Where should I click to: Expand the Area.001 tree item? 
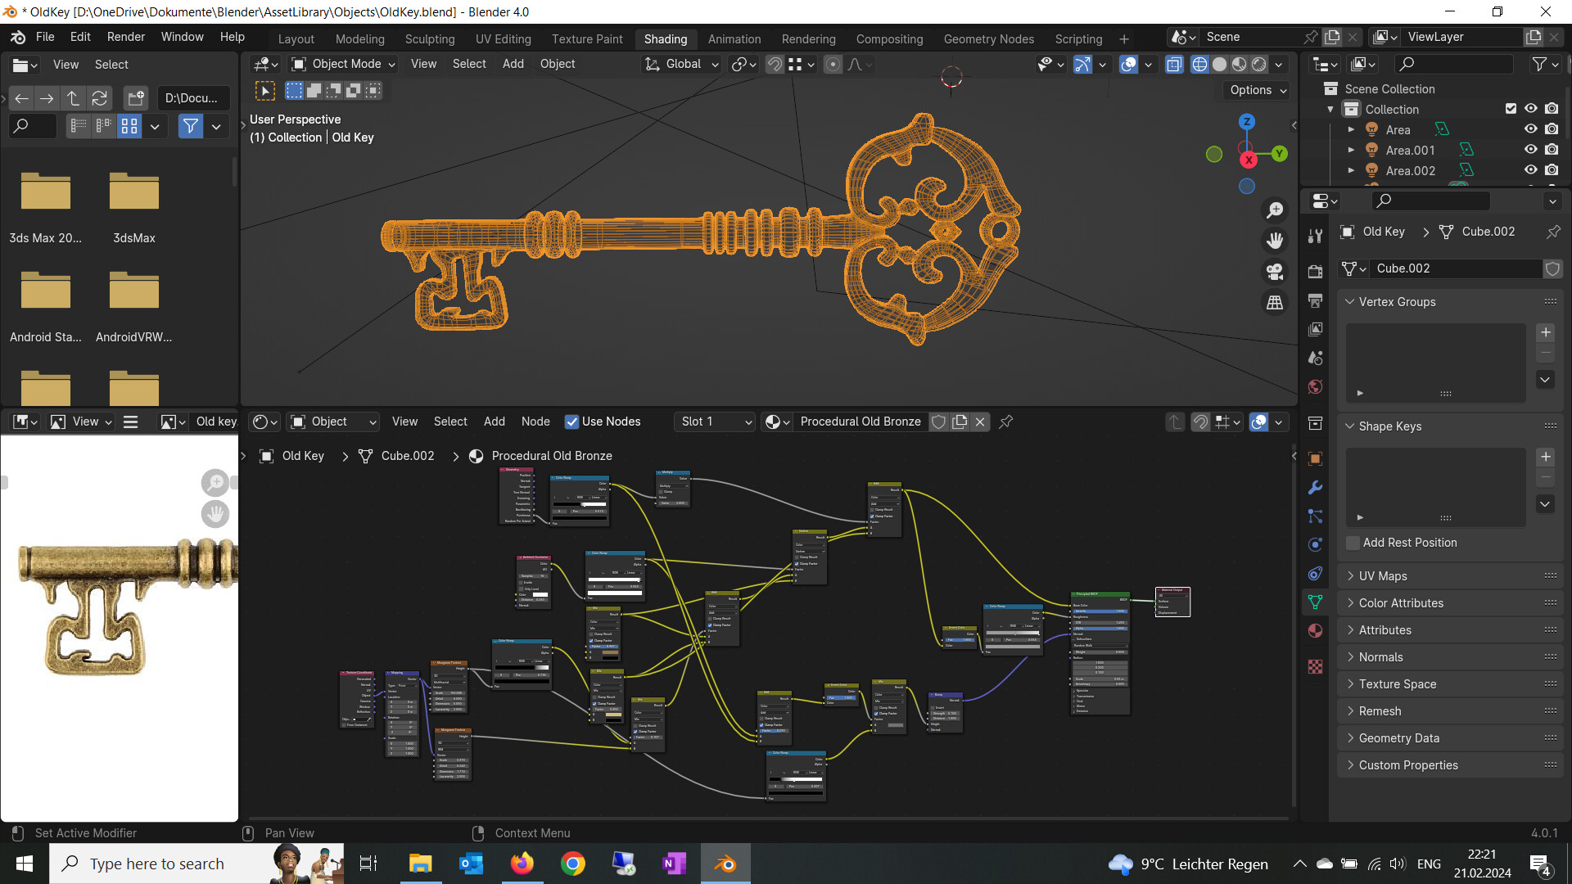pyautogui.click(x=1351, y=150)
